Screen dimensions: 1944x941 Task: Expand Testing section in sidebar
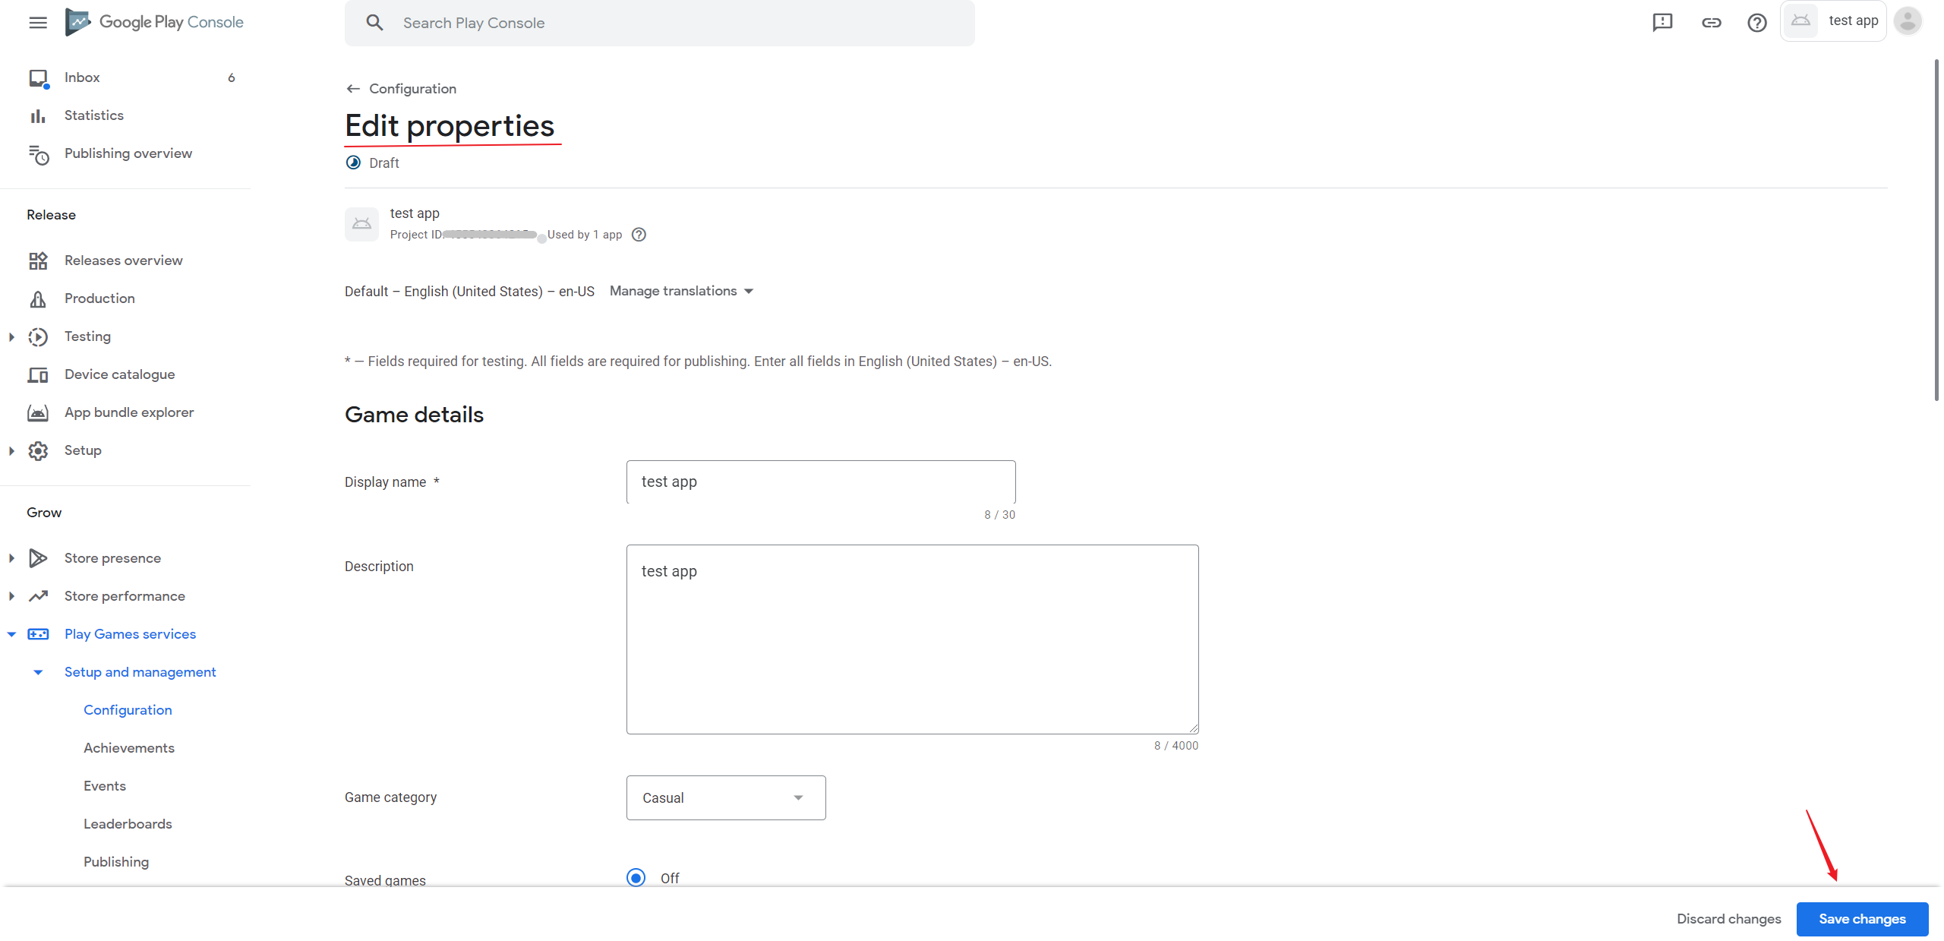(x=11, y=336)
